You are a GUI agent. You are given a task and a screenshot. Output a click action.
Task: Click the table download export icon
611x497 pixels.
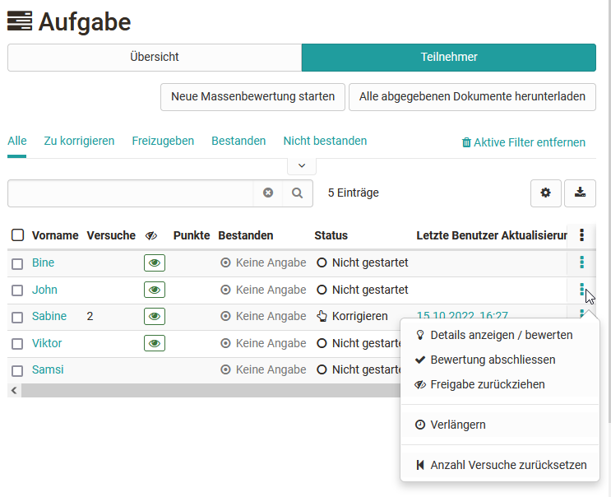[580, 193]
